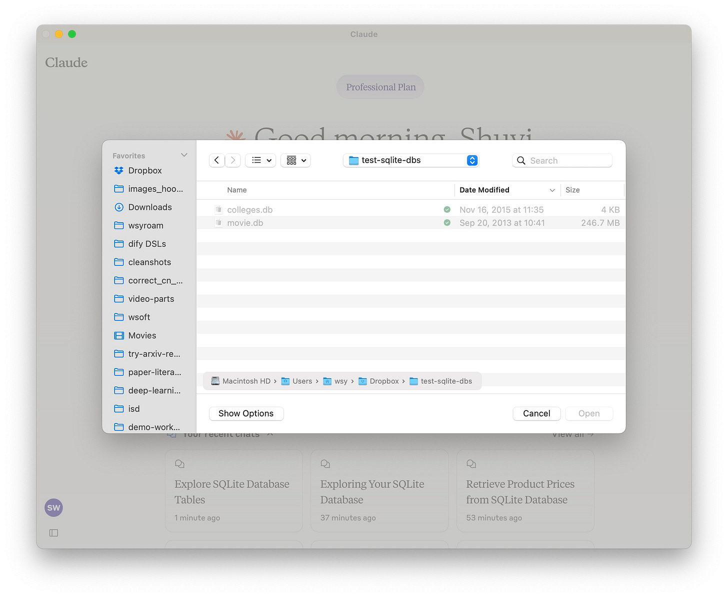Collapse the Favorites sidebar section

click(184, 155)
